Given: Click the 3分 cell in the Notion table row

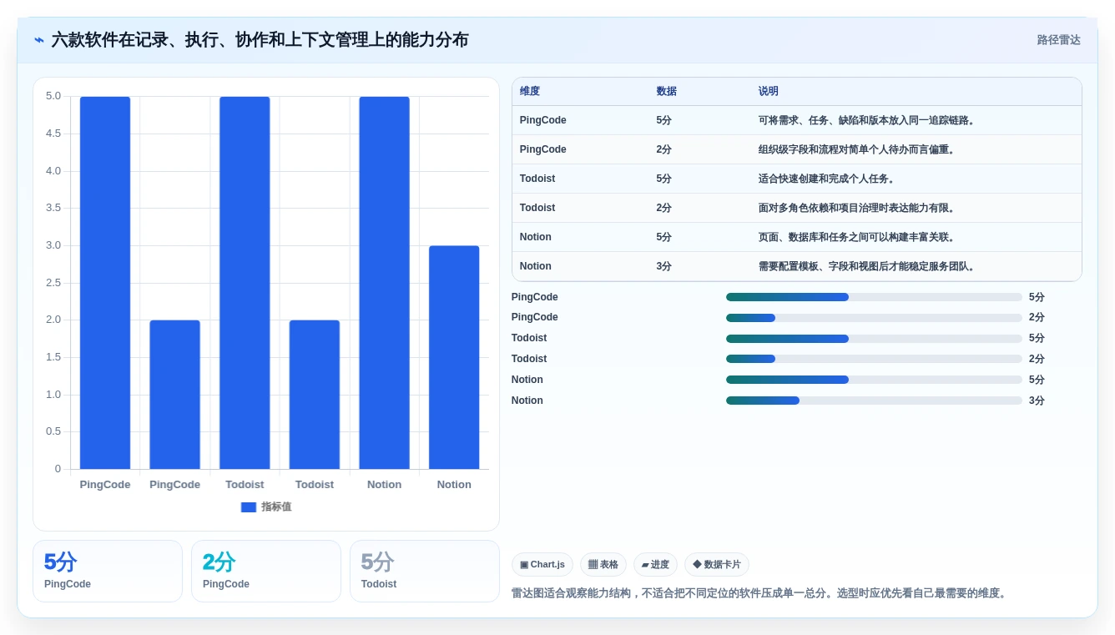Looking at the screenshot, I should pos(664,266).
